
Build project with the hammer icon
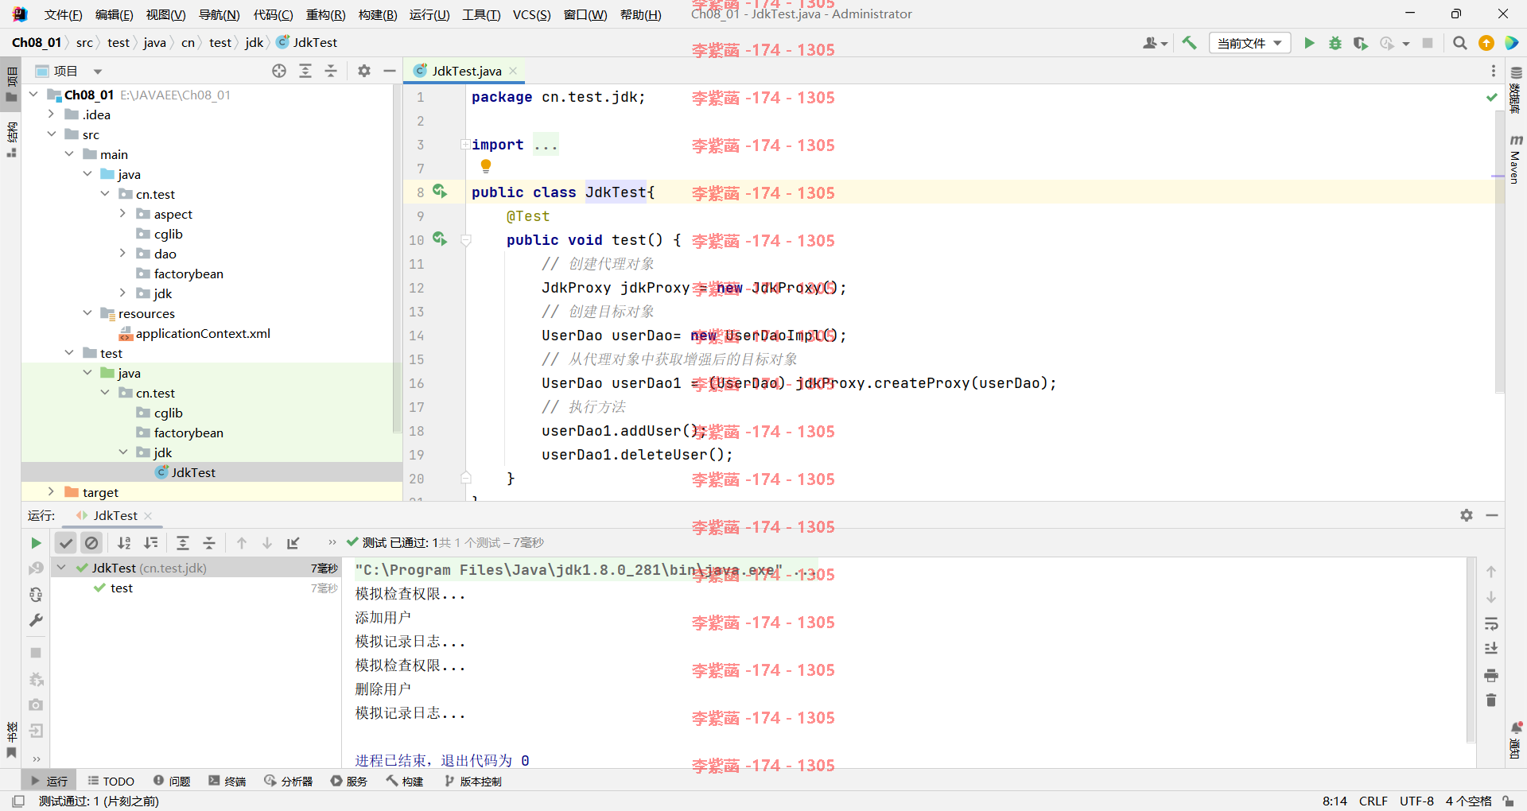coord(1190,43)
